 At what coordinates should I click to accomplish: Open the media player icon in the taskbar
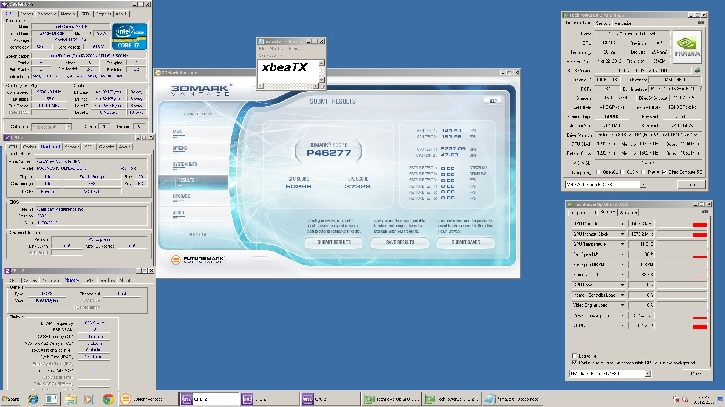pos(89,399)
